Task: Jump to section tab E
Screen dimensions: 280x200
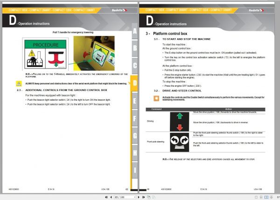Action: pos(135,100)
